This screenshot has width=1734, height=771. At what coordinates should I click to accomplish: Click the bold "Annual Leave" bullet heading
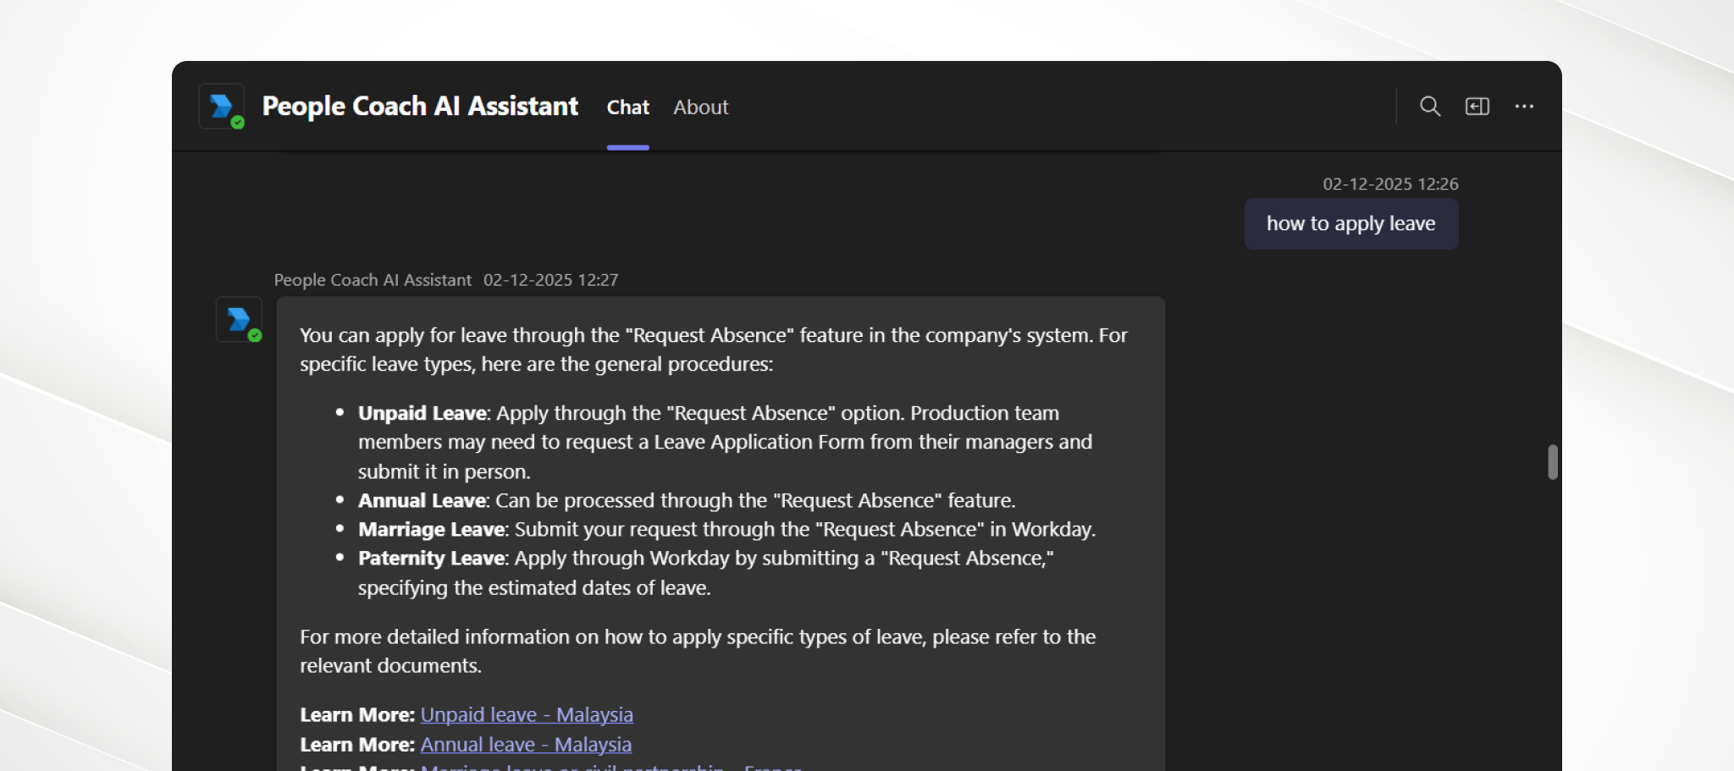coord(421,500)
